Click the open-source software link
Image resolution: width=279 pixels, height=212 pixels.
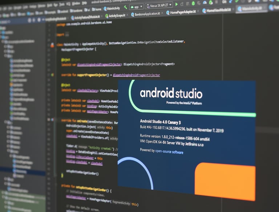[x=169, y=151]
